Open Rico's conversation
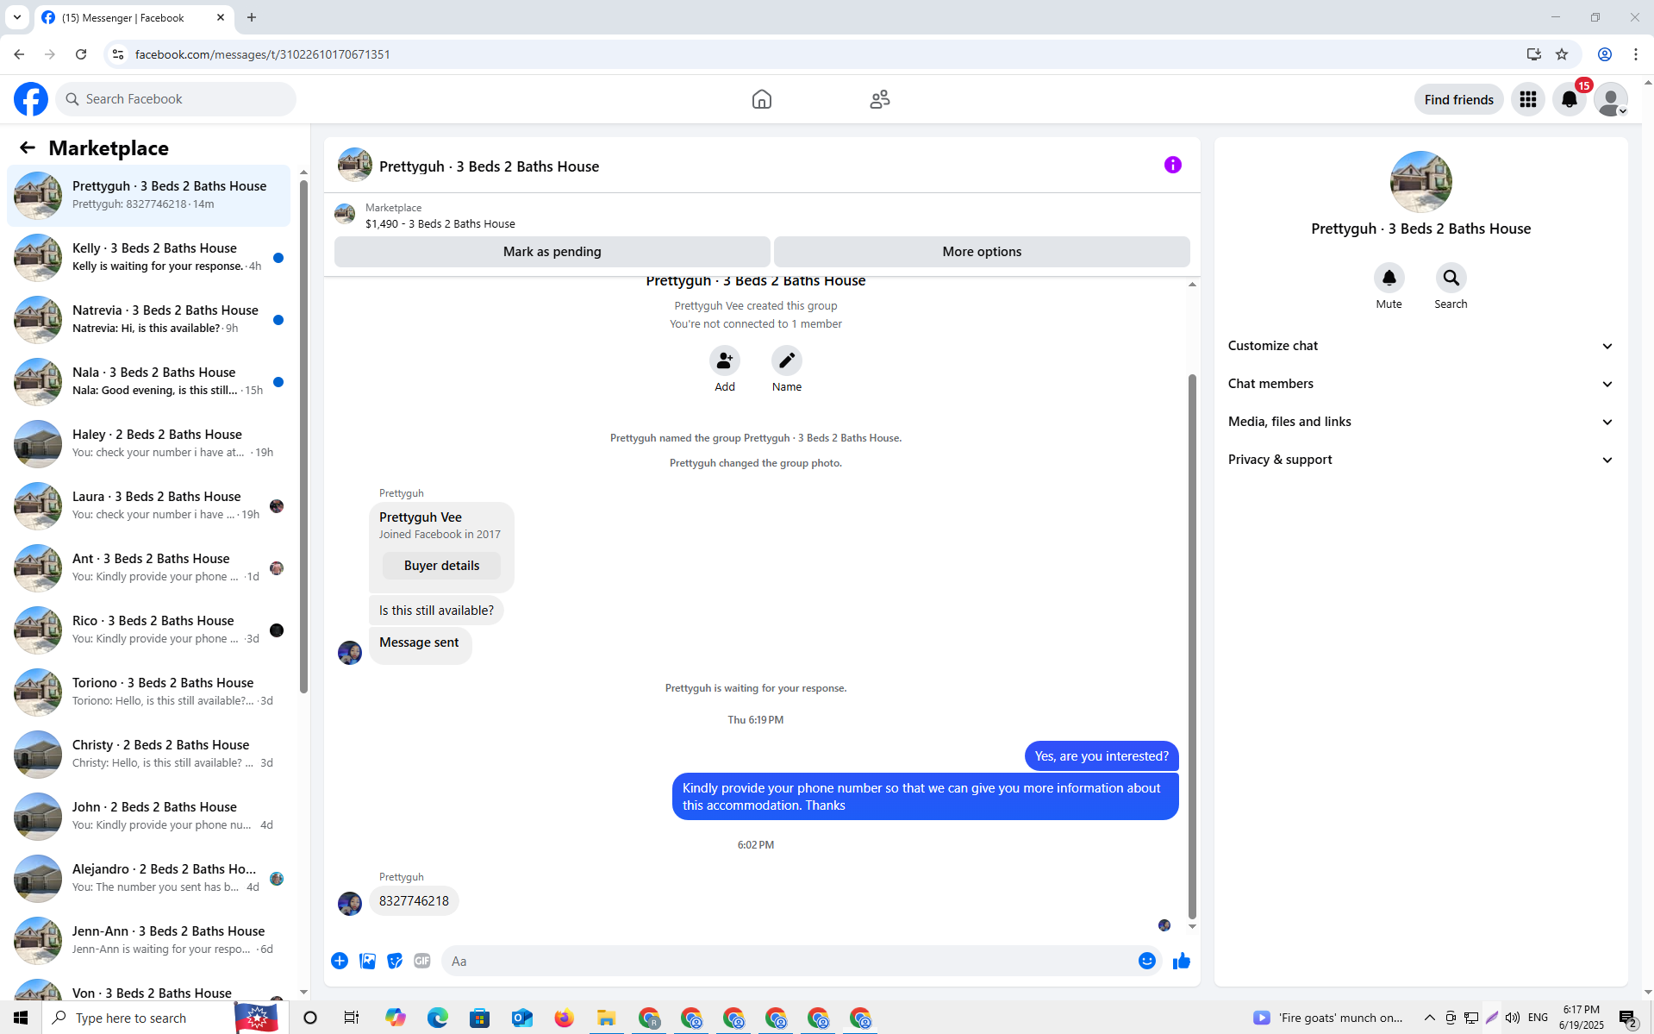Viewport: 1654px width, 1034px height. coord(148,630)
